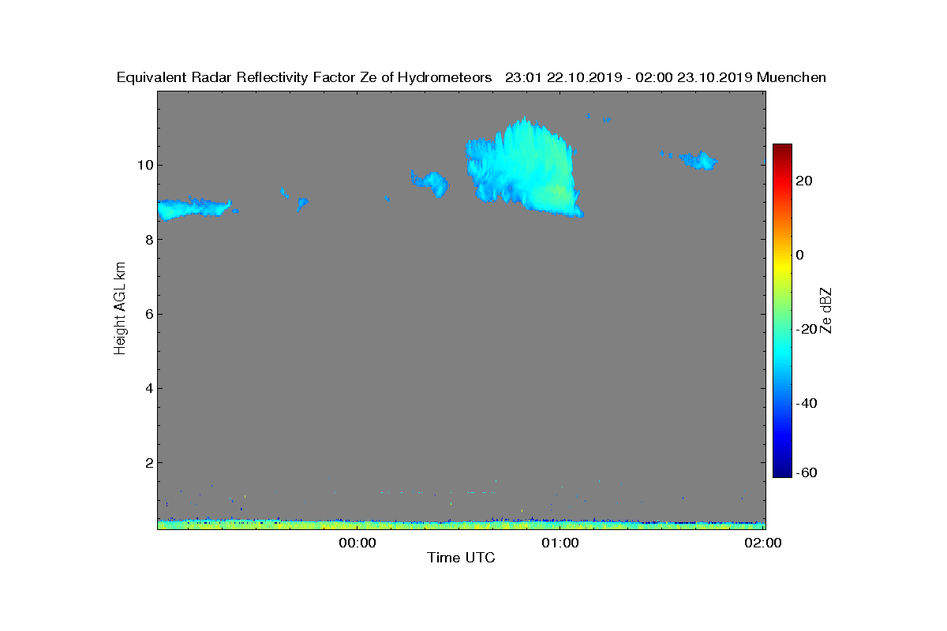Click the dark blue bottom of the colorbar
Screen dimensions: 947x631
click(x=782, y=471)
